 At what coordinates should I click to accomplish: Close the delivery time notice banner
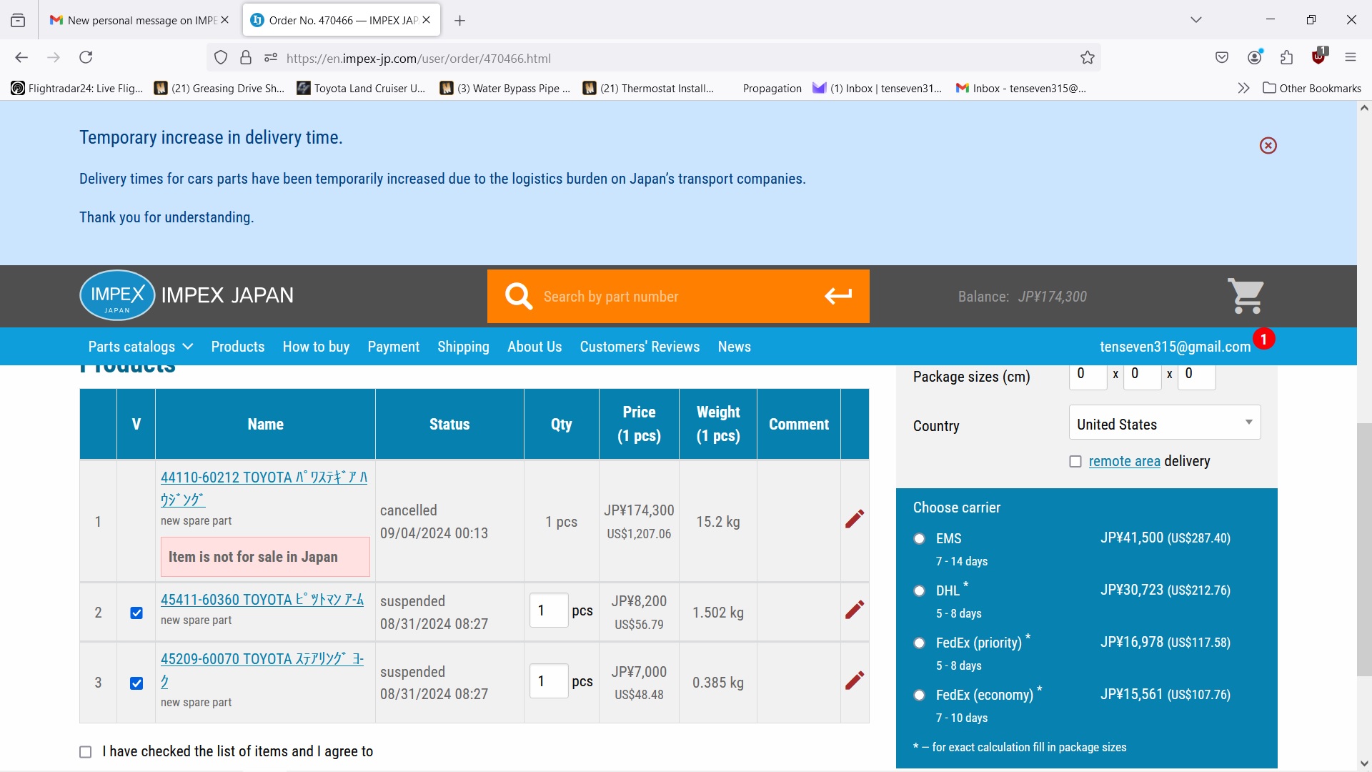coord(1268,146)
